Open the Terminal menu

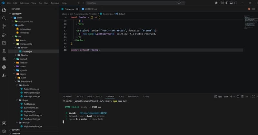55,3
